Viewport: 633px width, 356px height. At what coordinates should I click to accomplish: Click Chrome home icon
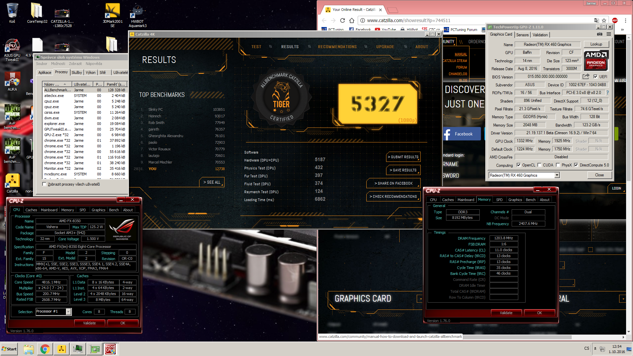click(x=352, y=20)
